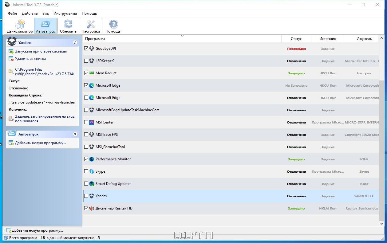Screen dimensions: 387x243
Task: Enable the MicrosoftEdgeUpdateTaskMachineCore checkbox
Action: (x=86, y=110)
